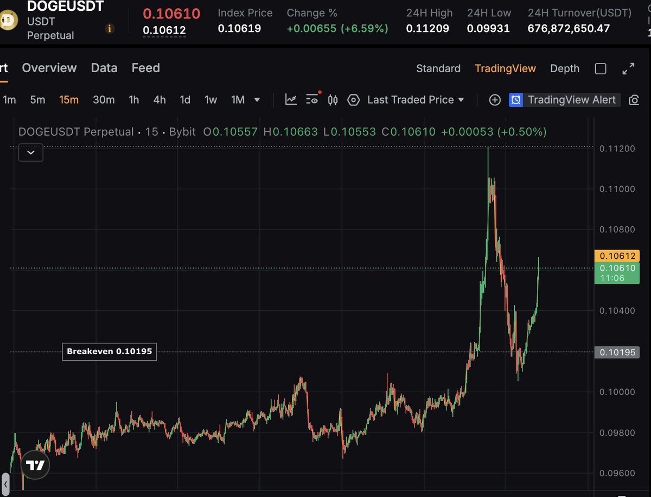This screenshot has width=651, height=497.
Task: Select the 15m timeframe
Action: (x=69, y=100)
